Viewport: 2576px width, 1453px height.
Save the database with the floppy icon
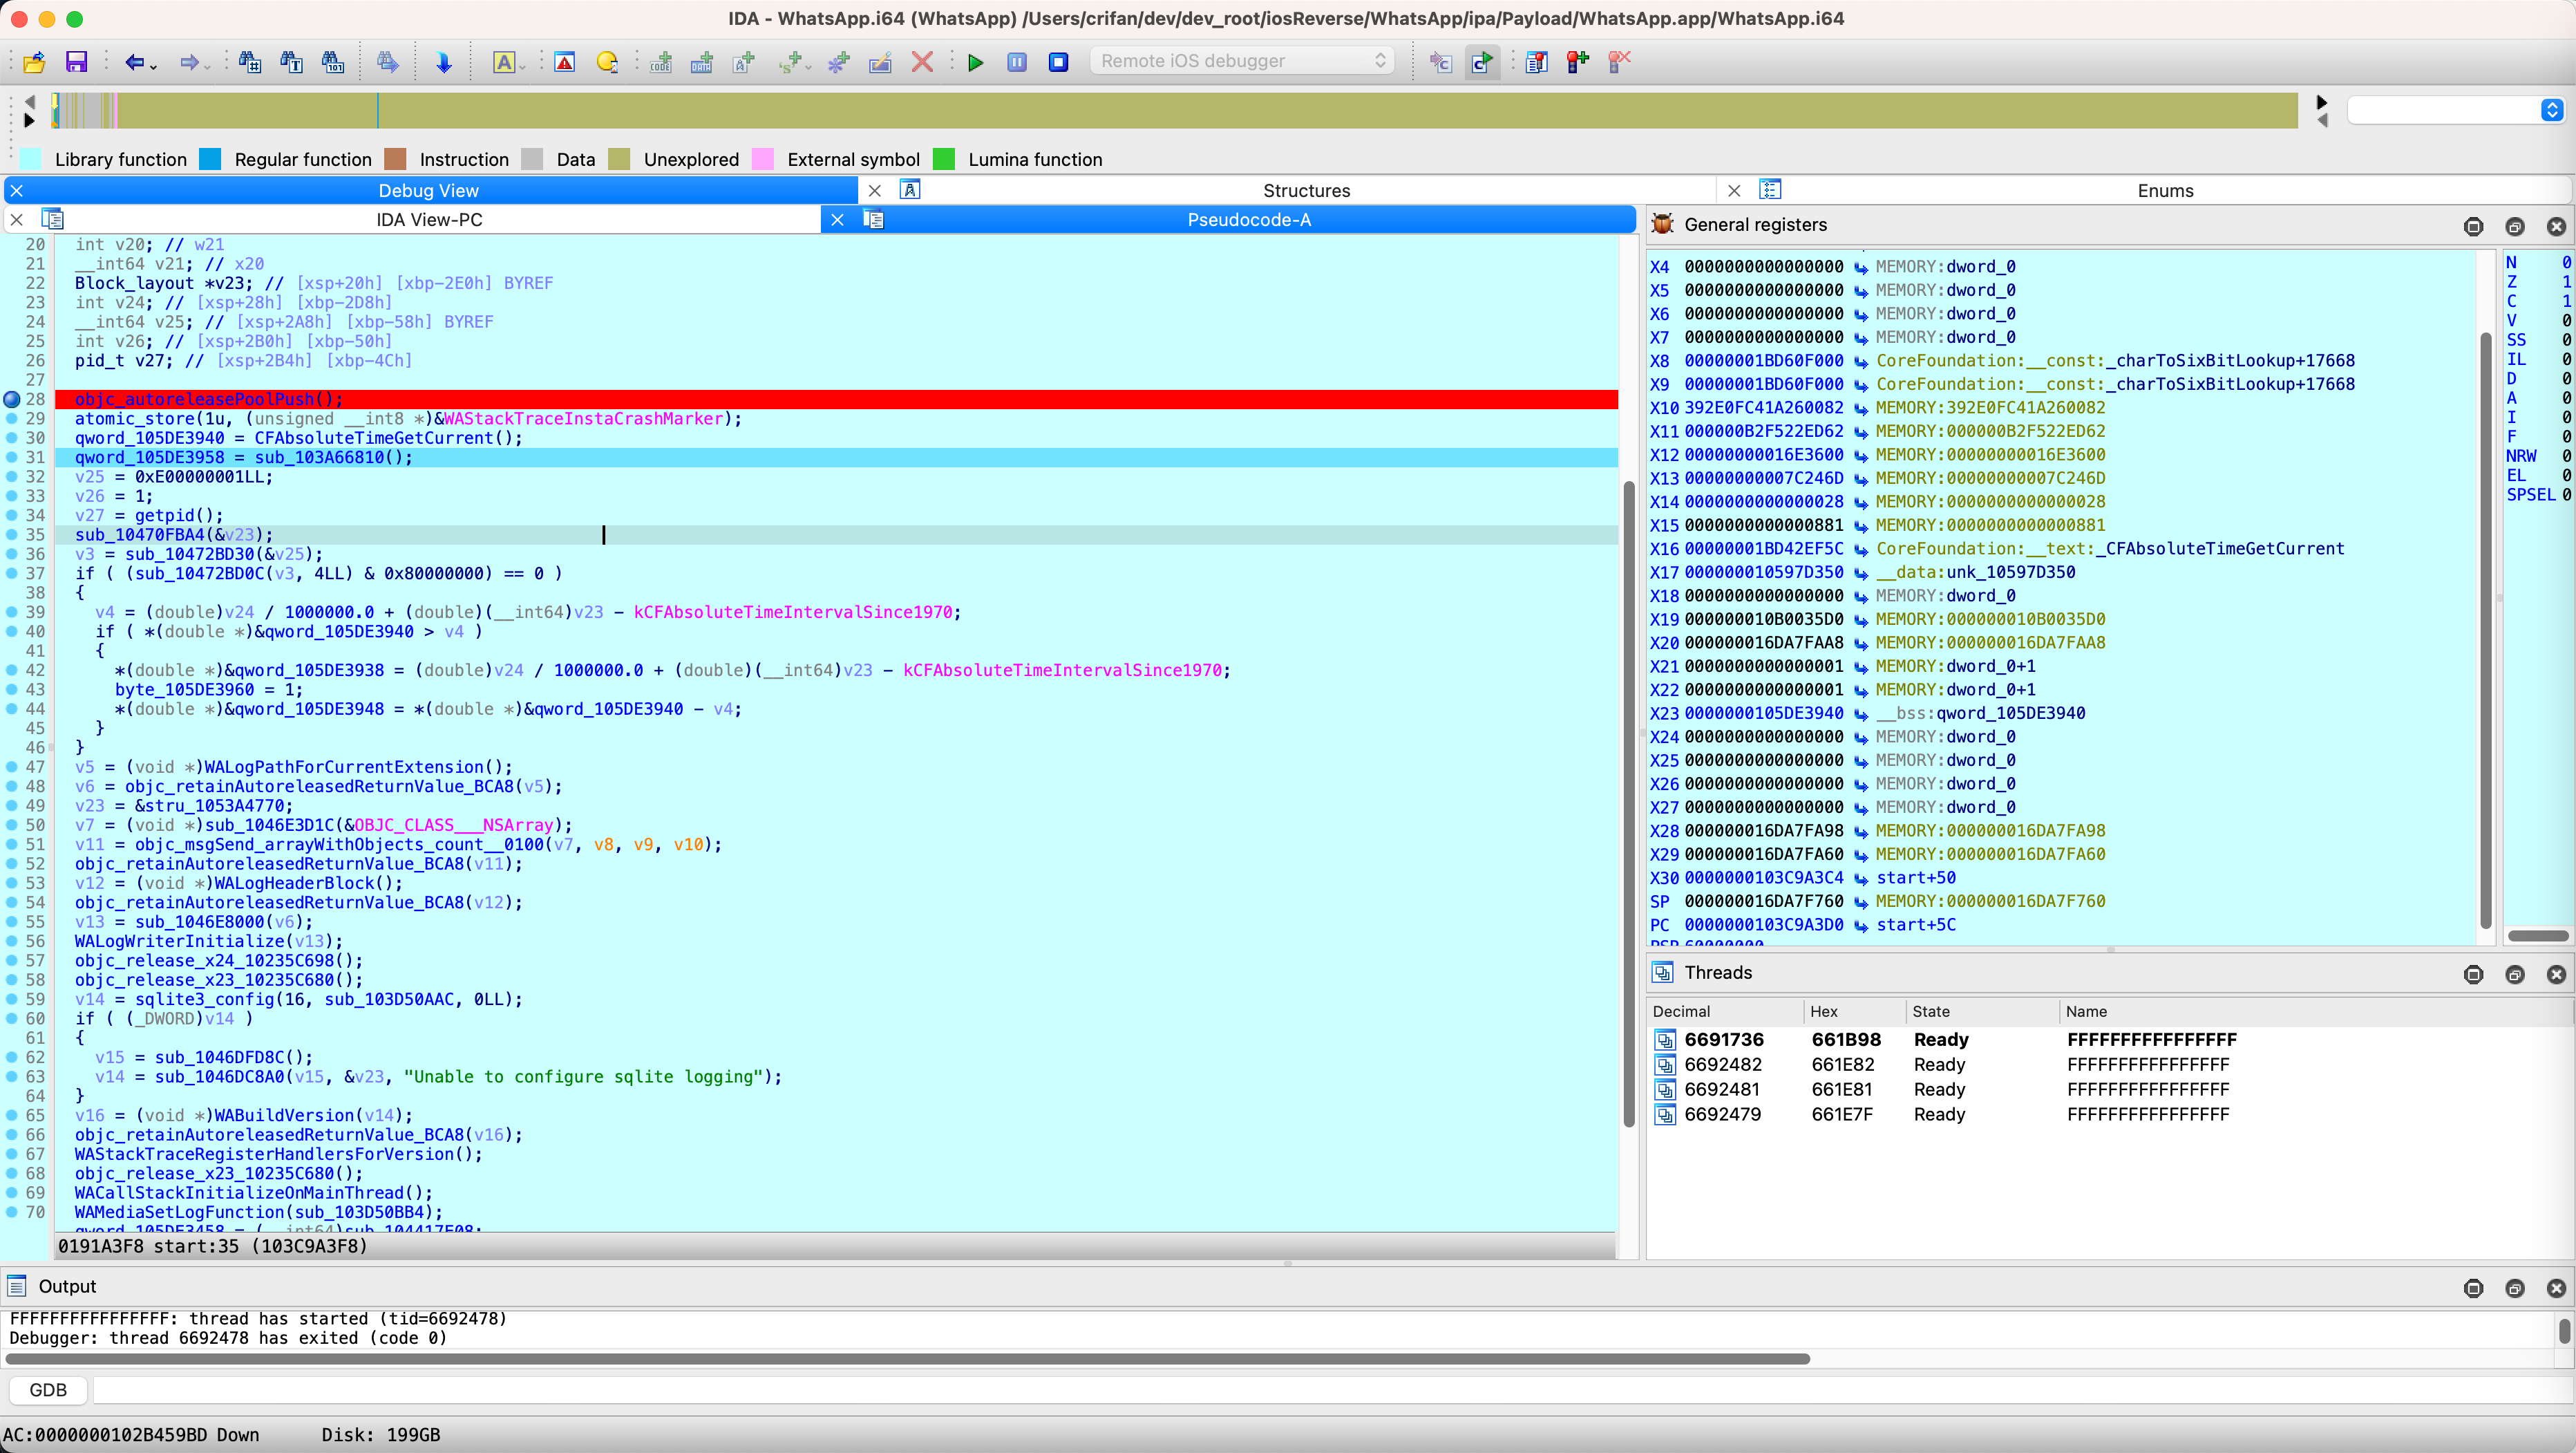[x=76, y=62]
